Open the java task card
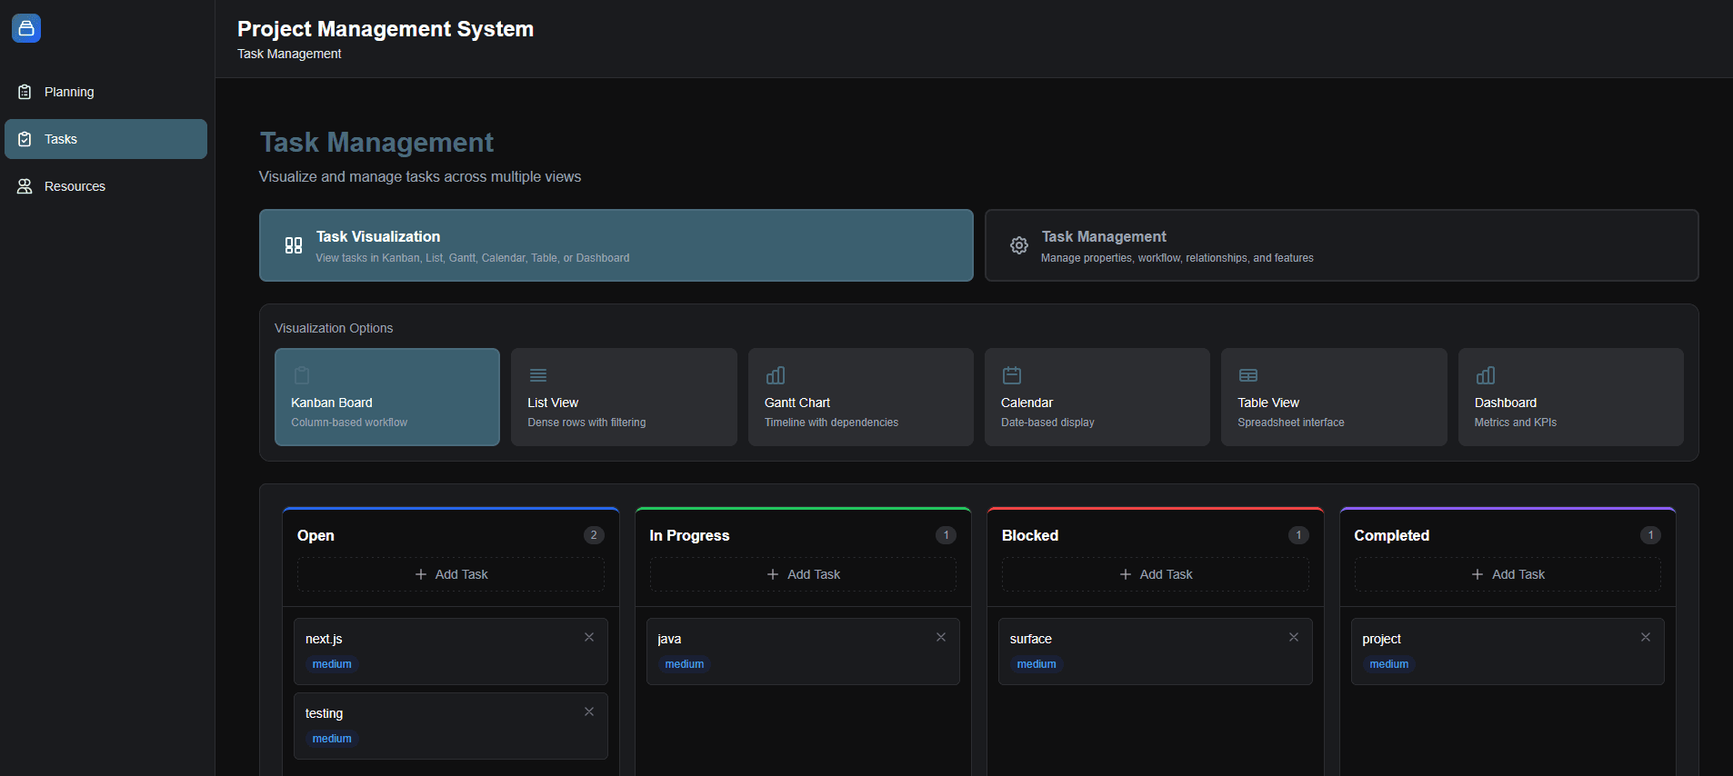This screenshot has height=776, width=1733. pos(803,652)
